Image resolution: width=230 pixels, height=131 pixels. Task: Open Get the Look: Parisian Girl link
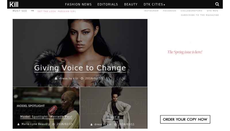(x=57, y=11)
